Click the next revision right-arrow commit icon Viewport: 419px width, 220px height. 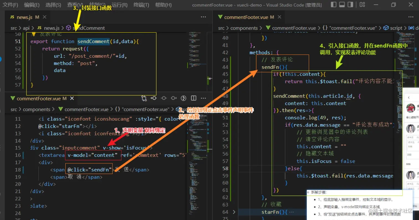tap(174, 98)
